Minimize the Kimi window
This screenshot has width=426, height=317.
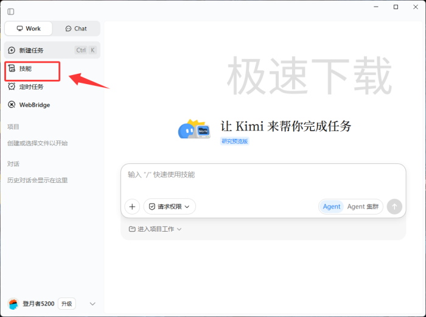pyautogui.click(x=376, y=7)
